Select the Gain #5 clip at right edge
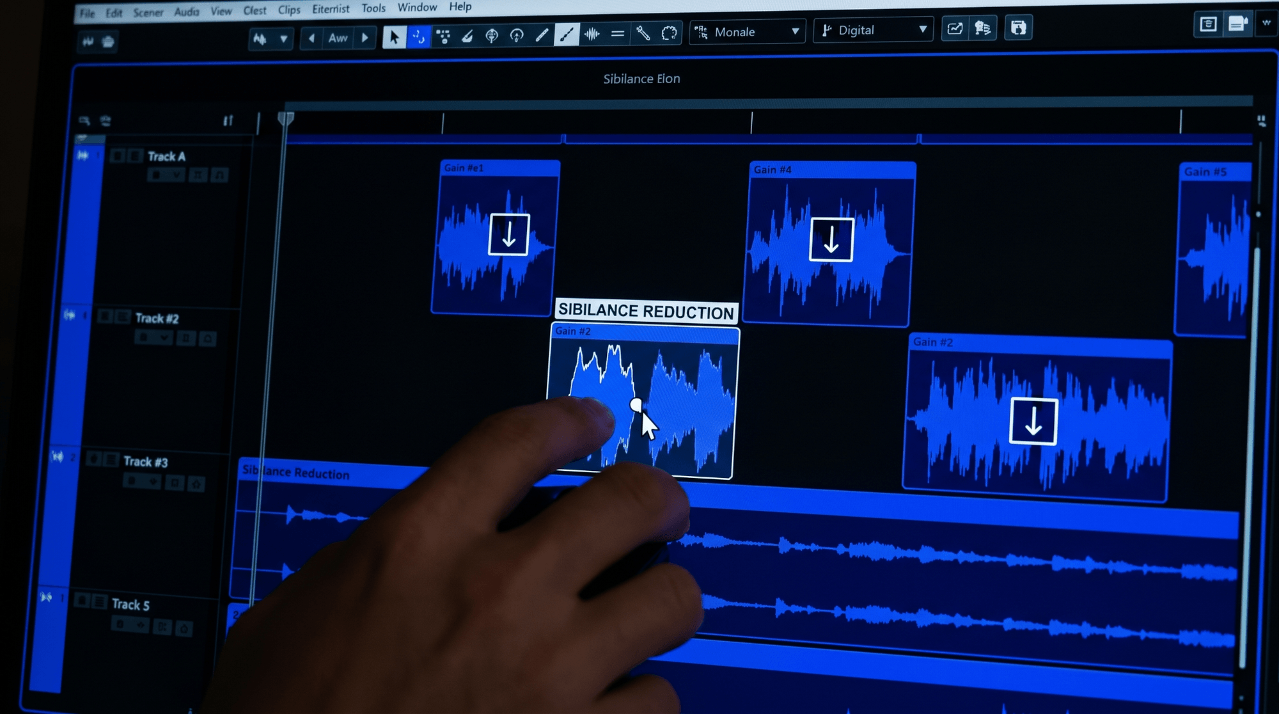 (1213, 250)
